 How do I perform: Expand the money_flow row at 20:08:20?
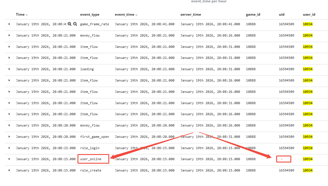(x=9, y=125)
